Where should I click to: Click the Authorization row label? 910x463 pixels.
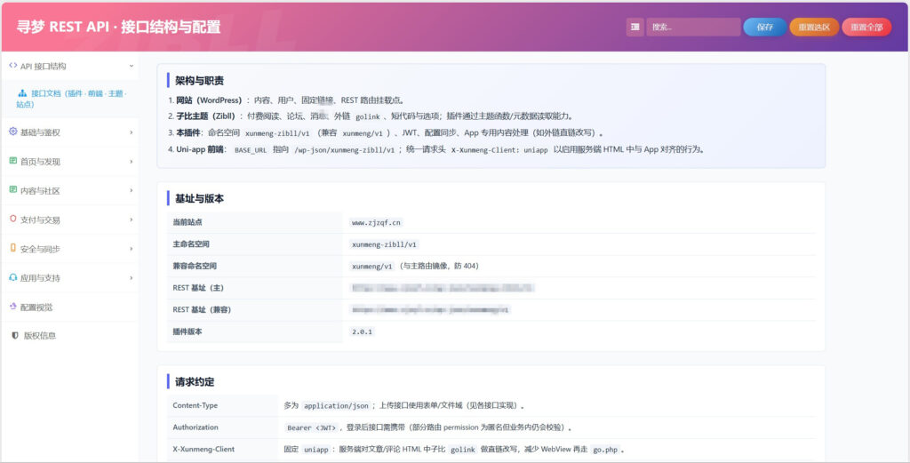196,427
